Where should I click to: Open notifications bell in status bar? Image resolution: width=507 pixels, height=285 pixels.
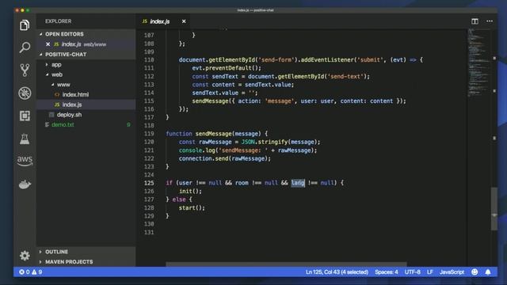click(488, 272)
